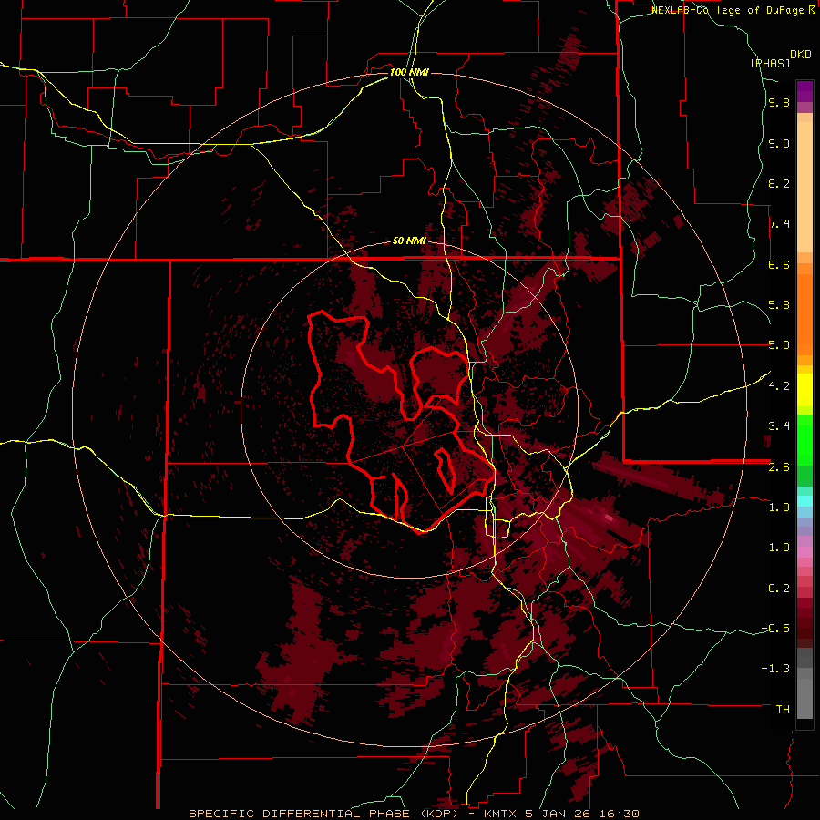The image size is (820, 820).
Task: Select the 100 NMI range ring label
Action: (409, 72)
